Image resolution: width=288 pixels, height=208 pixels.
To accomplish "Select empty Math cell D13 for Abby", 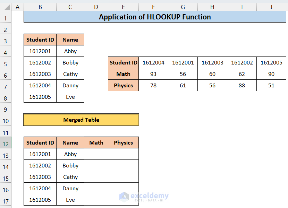I will tap(96, 154).
